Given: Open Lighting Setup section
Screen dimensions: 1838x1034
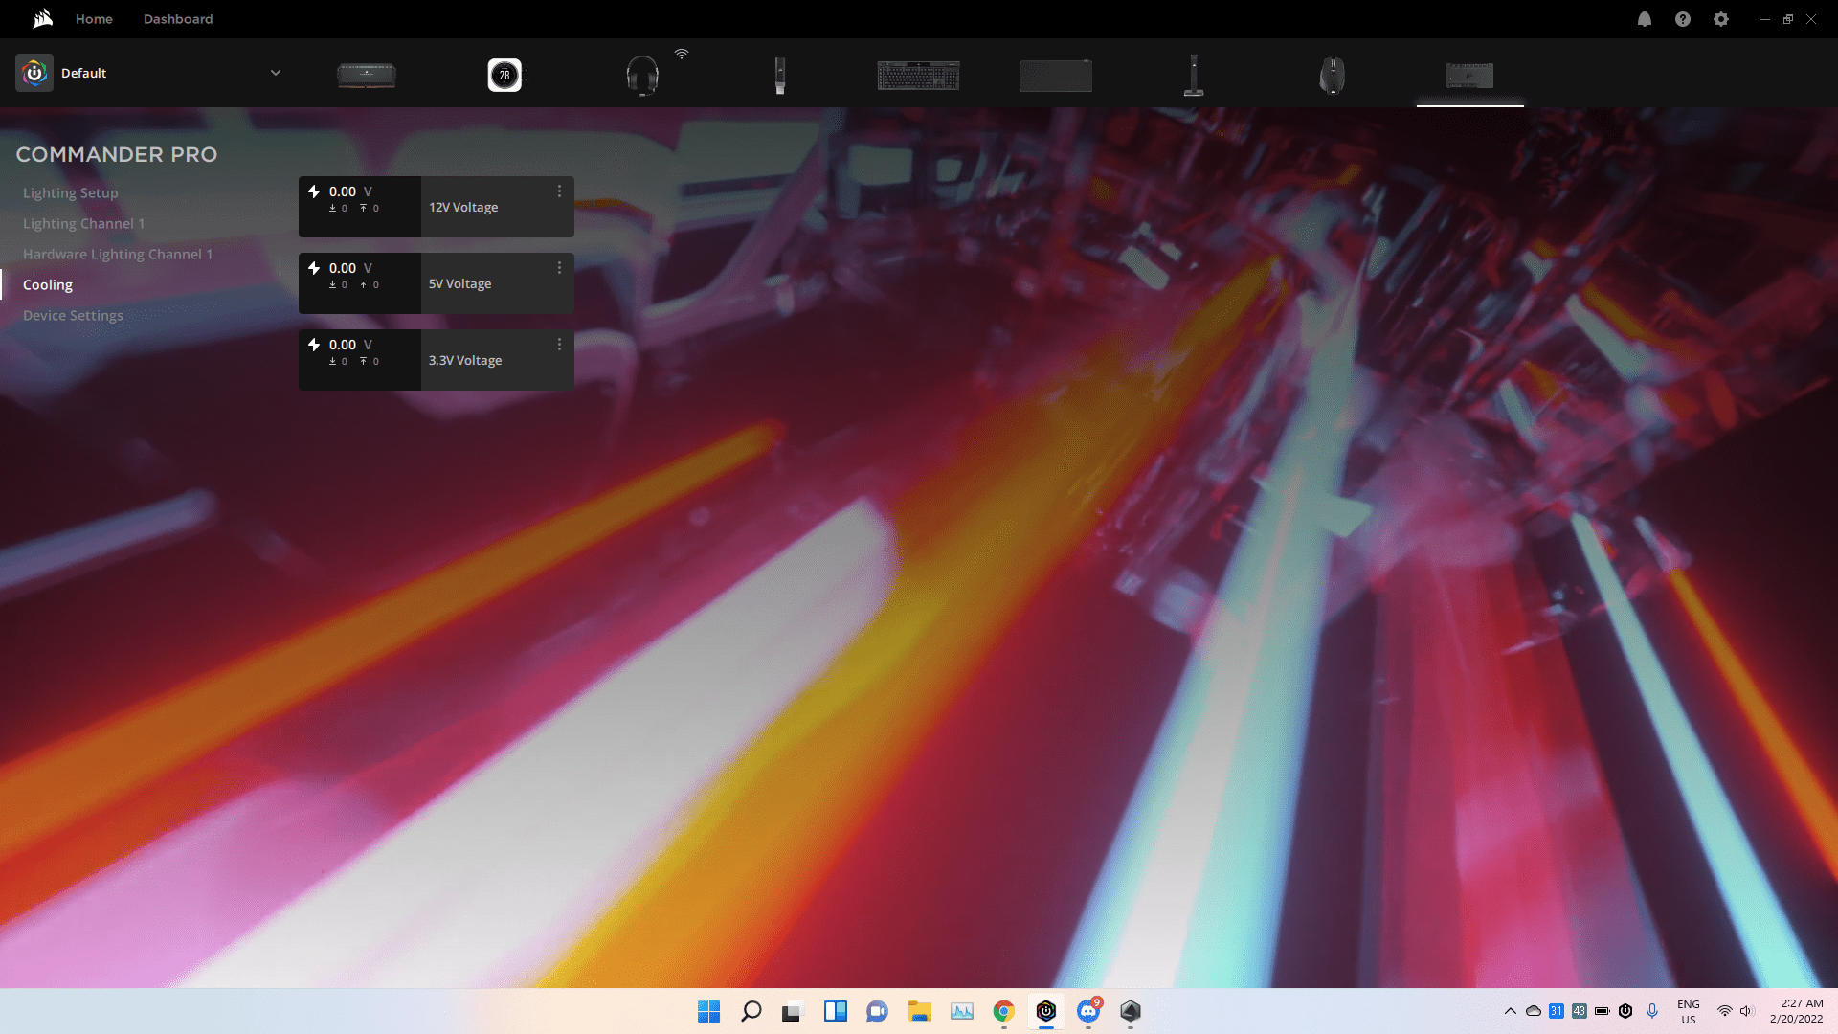Looking at the screenshot, I should (x=71, y=192).
